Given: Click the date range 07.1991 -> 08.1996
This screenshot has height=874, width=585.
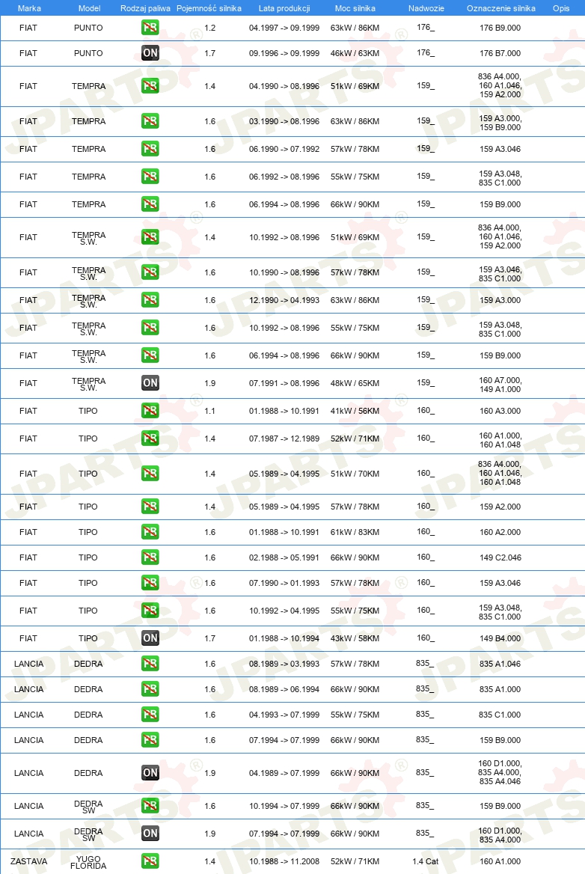Looking at the screenshot, I should (x=284, y=383).
